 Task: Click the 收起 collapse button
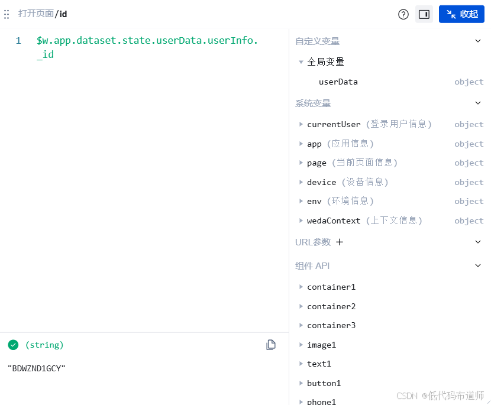tap(461, 14)
